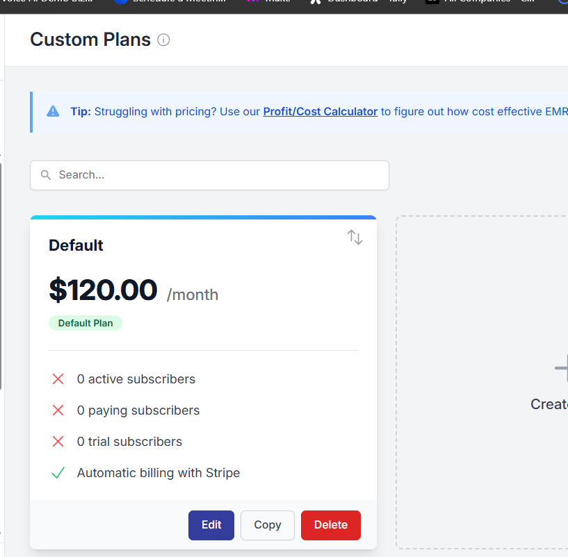This screenshot has width=568, height=557.
Task: Click red X beside 0 active subscribers
Action: [x=58, y=379]
